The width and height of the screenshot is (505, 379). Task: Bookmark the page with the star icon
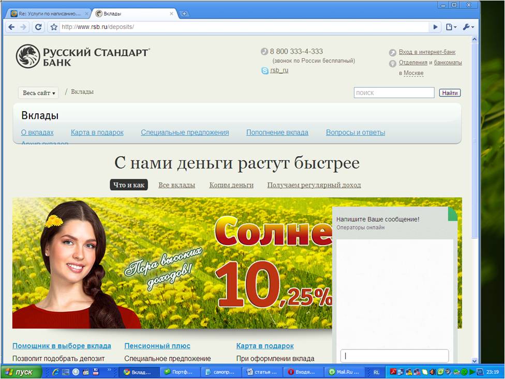coord(54,27)
